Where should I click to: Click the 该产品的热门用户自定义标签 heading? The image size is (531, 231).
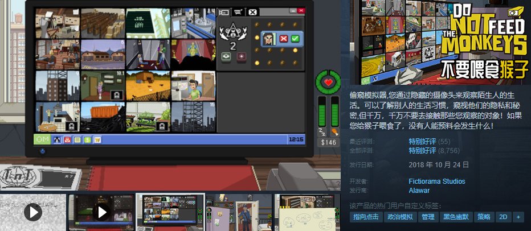click(x=395, y=206)
